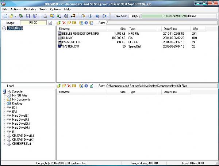
Task: Open the Options menu
Action: click(55, 9)
